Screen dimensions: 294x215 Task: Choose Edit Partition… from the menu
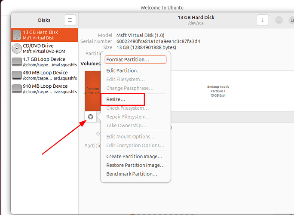click(x=124, y=71)
